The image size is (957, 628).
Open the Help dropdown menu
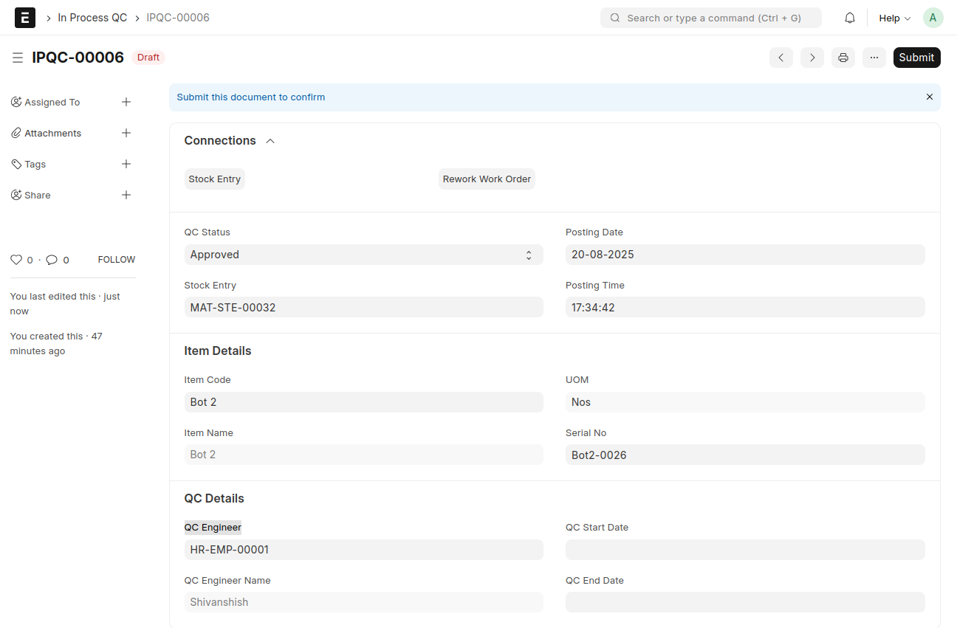click(x=894, y=18)
